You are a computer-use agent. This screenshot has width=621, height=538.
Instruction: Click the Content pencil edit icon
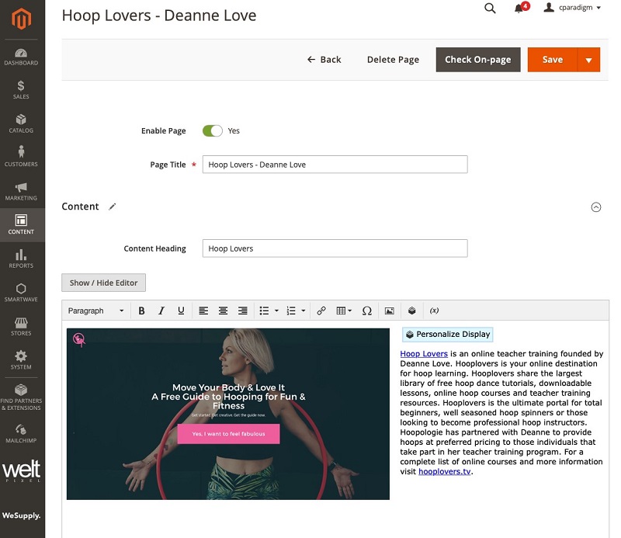(x=113, y=207)
